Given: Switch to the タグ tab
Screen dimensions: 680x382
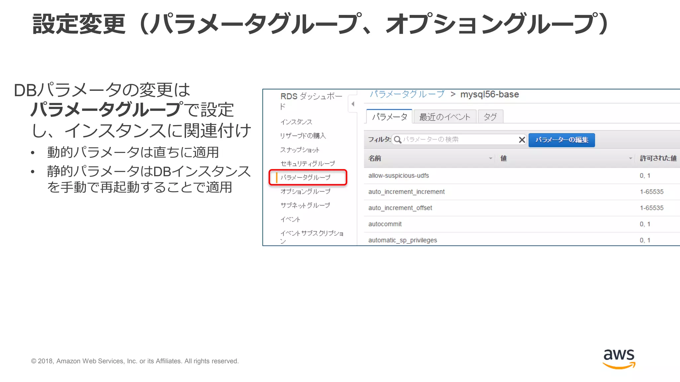Looking at the screenshot, I should point(490,117).
